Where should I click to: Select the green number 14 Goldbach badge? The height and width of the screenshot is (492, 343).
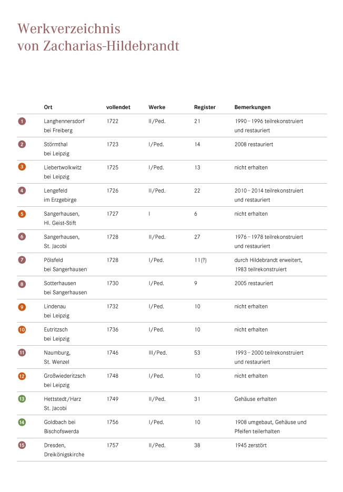point(22,422)
